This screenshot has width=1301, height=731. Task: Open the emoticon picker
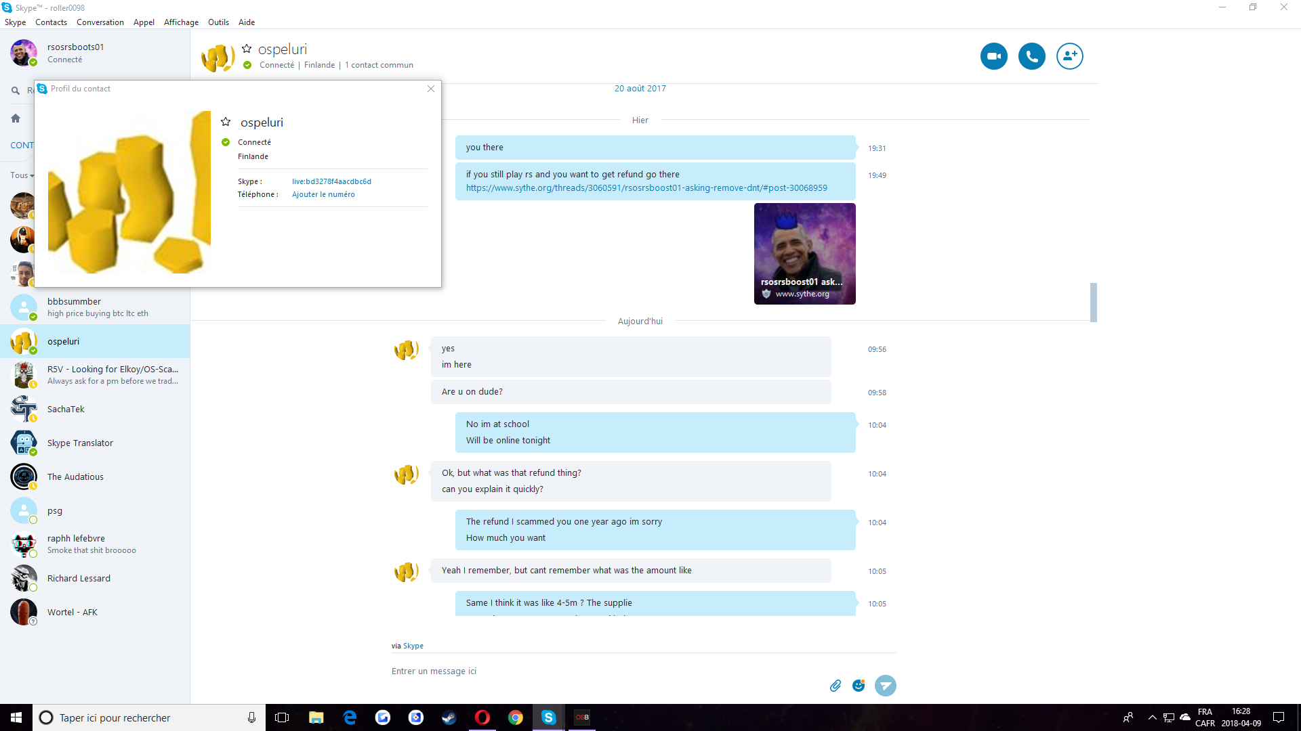click(859, 686)
